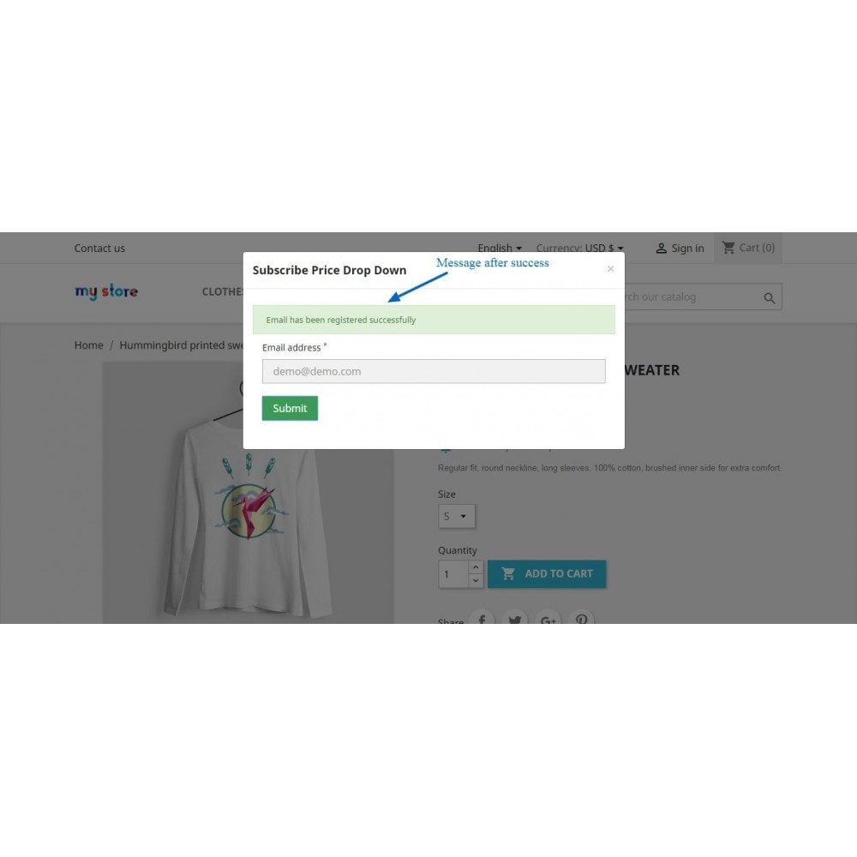Viewport: 857px width, 857px height.
Task: Click the Add to Cart button
Action: click(547, 574)
